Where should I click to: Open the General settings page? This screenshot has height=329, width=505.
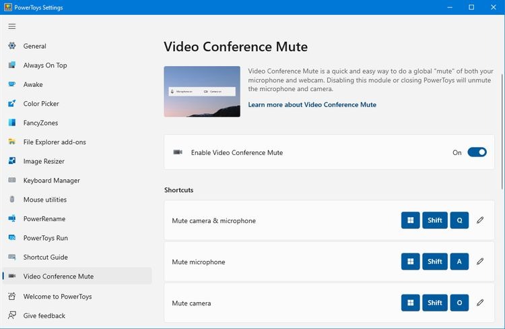(77, 46)
